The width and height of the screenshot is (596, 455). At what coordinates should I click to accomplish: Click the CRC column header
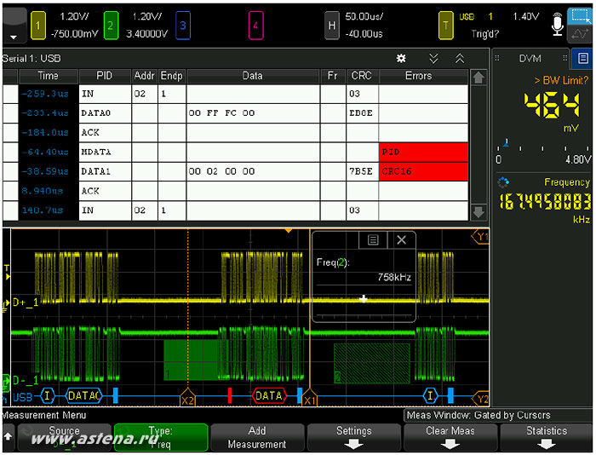click(x=362, y=76)
